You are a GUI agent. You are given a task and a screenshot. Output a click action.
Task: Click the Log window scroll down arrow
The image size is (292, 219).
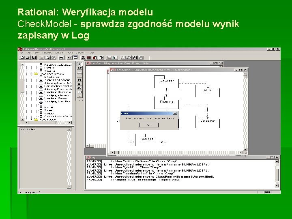[x=277, y=185]
